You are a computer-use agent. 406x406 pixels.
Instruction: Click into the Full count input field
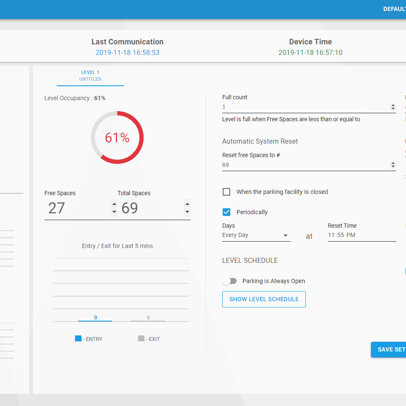(304, 107)
